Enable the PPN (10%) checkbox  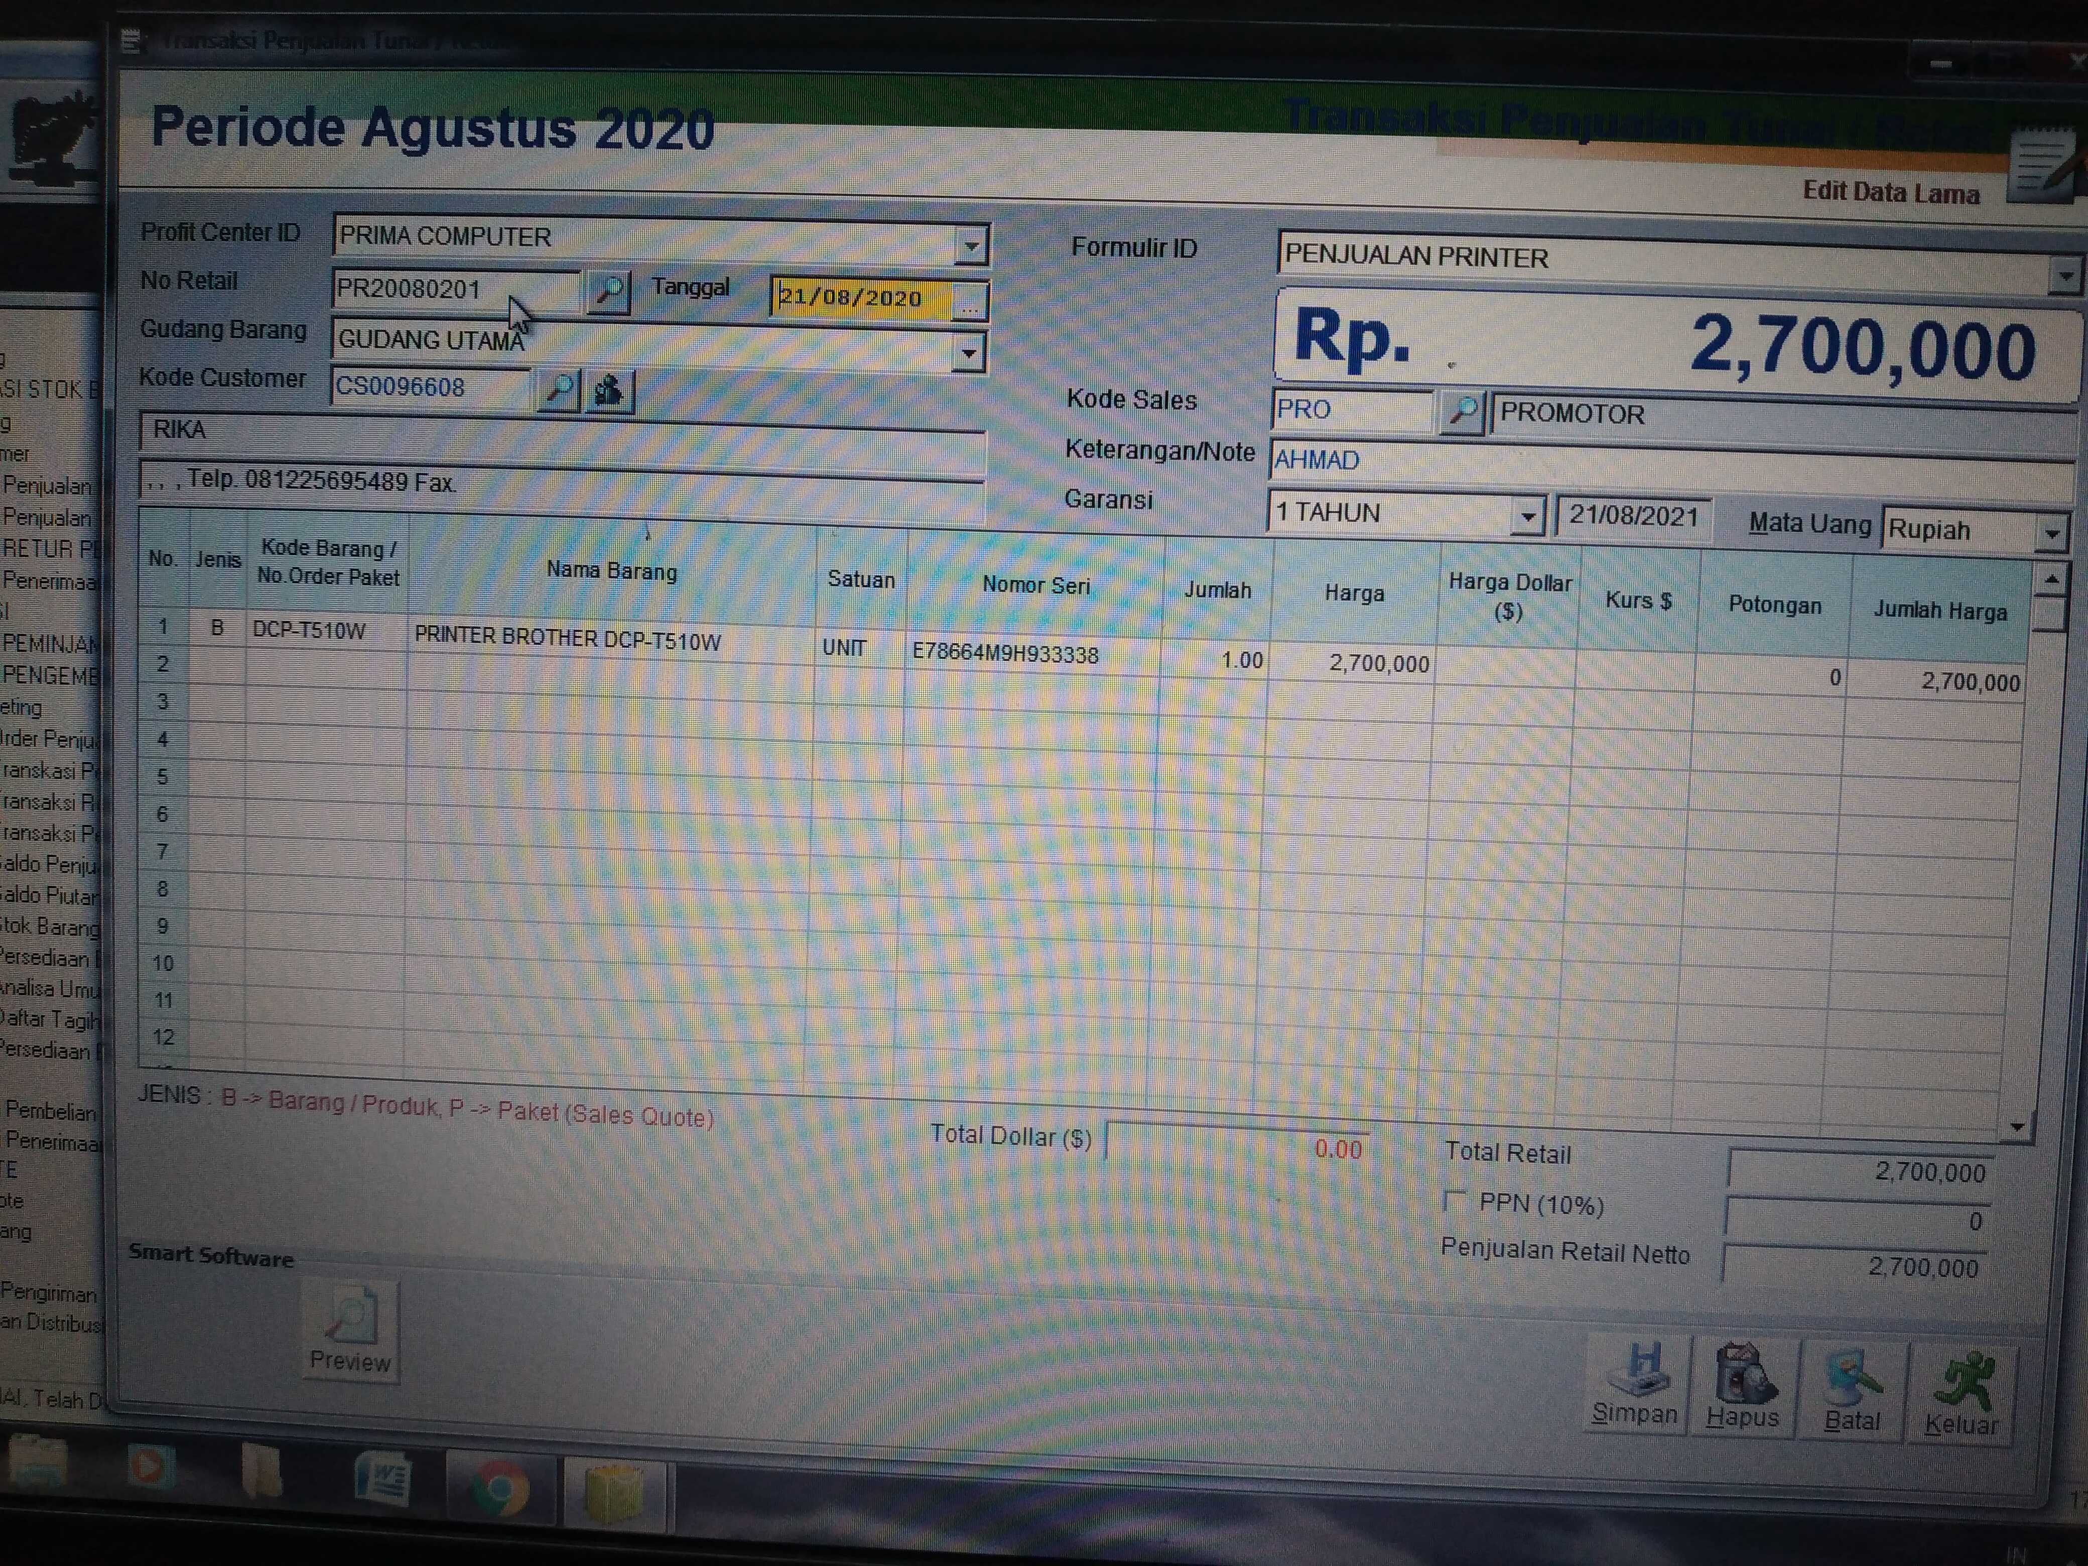point(1455,1201)
